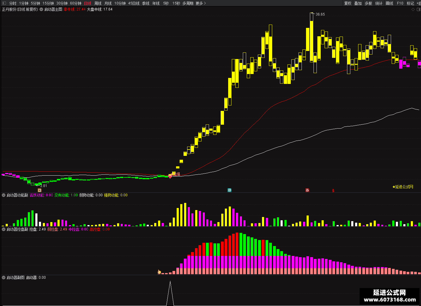
Task: Click the red 涨 marker icon
Action: click(x=307, y=190)
